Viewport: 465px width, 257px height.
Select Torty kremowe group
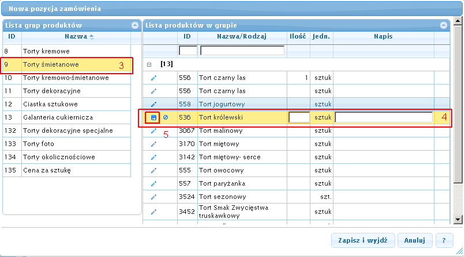tap(75, 51)
